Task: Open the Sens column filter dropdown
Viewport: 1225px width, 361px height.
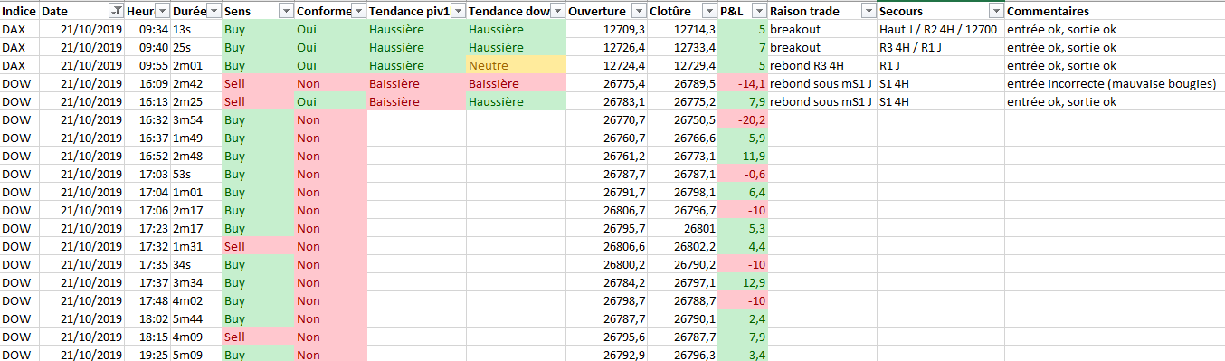Action: click(x=286, y=12)
